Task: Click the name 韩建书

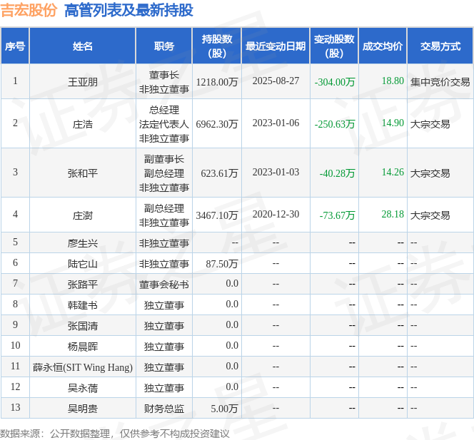Action: pyautogui.click(x=83, y=305)
